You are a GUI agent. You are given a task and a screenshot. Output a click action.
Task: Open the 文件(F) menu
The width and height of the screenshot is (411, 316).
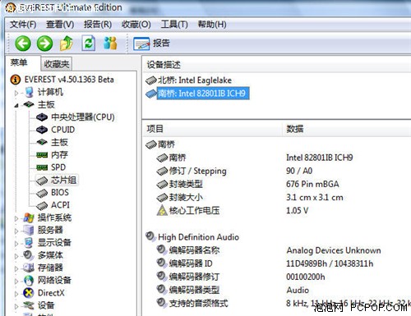point(23,25)
